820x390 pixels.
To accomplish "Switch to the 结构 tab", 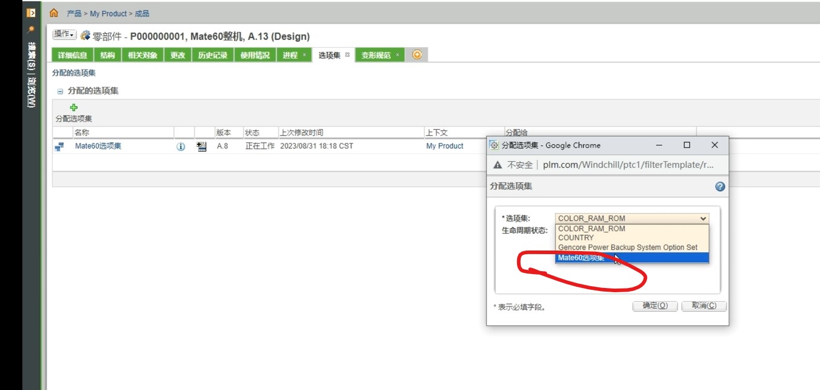I will [107, 55].
